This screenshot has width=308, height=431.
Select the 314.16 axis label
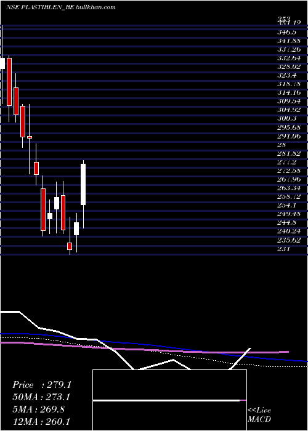point(289,92)
